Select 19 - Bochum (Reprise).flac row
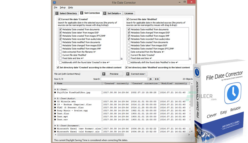The image size is (248, 143). point(122,104)
